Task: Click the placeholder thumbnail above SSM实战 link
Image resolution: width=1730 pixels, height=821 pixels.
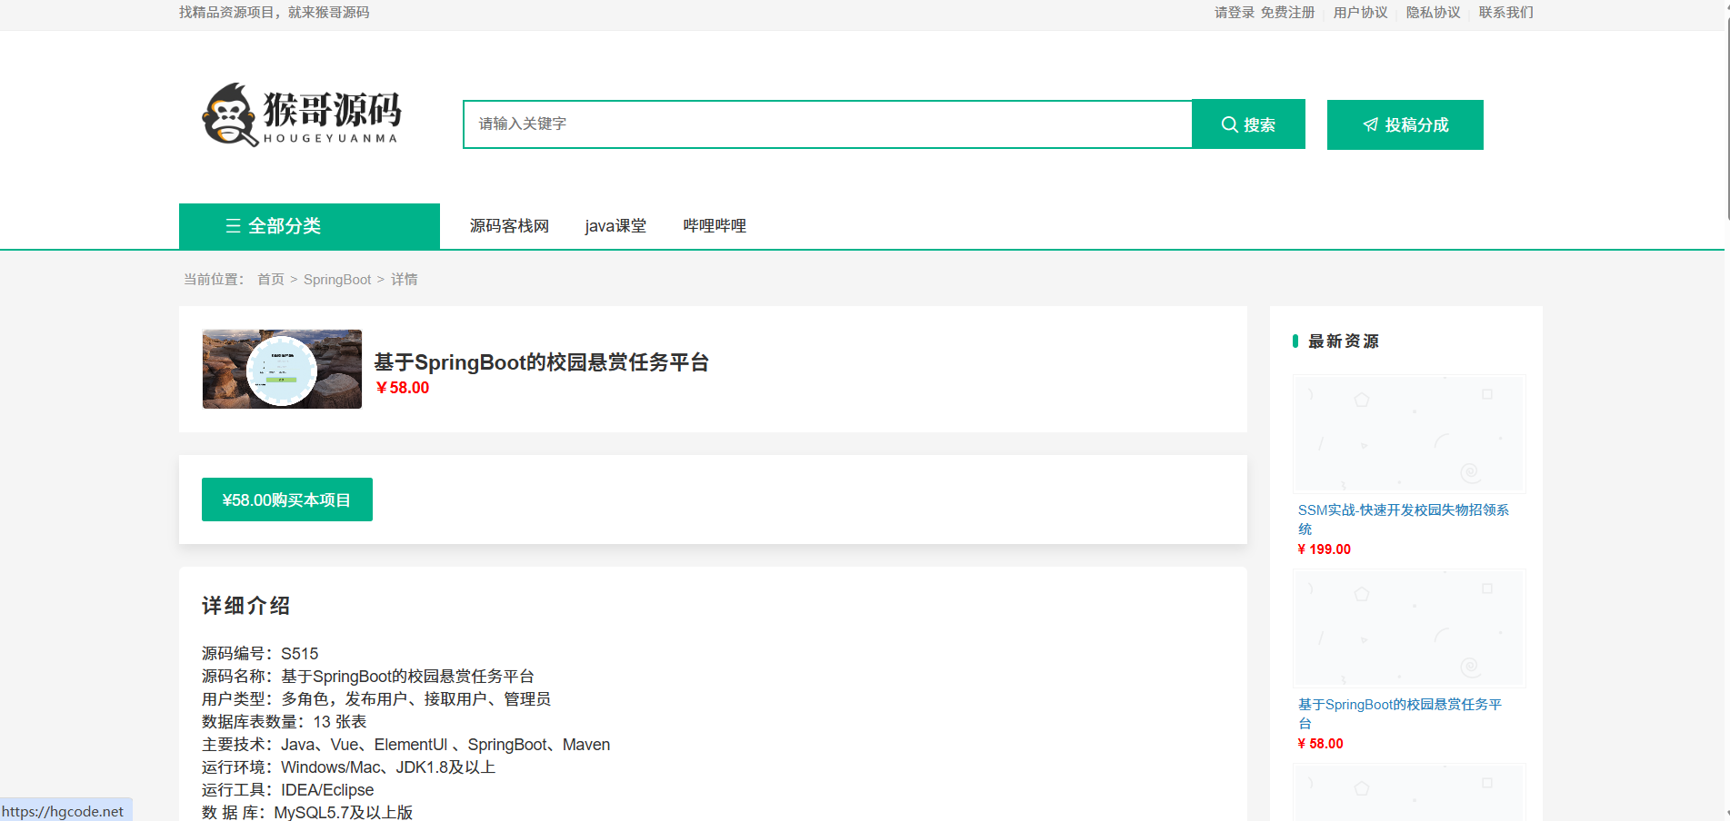Action: (x=1409, y=434)
